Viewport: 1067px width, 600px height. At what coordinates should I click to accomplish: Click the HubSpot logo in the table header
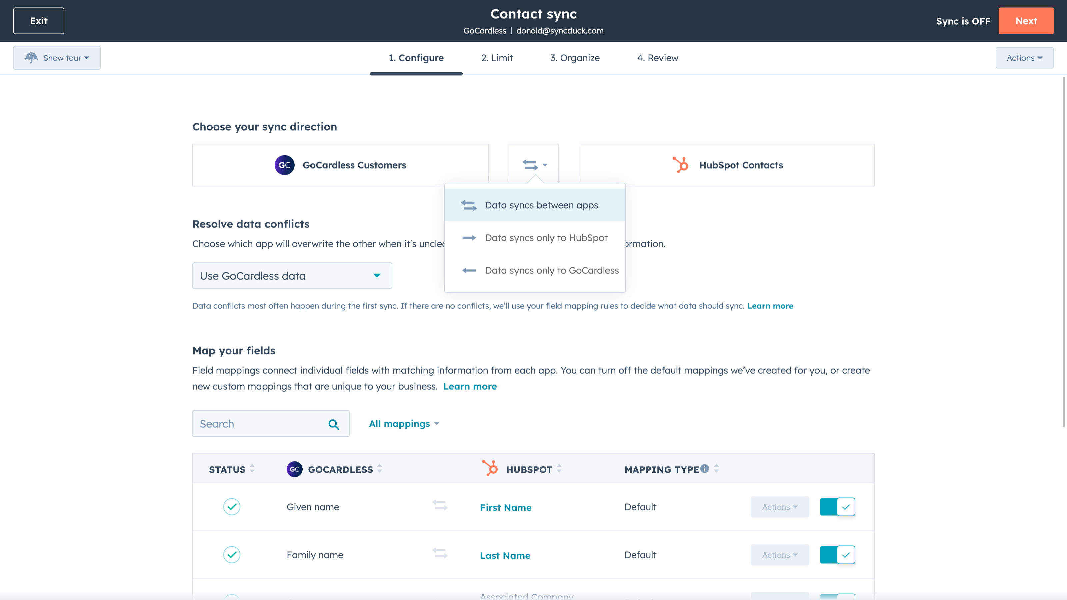click(x=491, y=468)
